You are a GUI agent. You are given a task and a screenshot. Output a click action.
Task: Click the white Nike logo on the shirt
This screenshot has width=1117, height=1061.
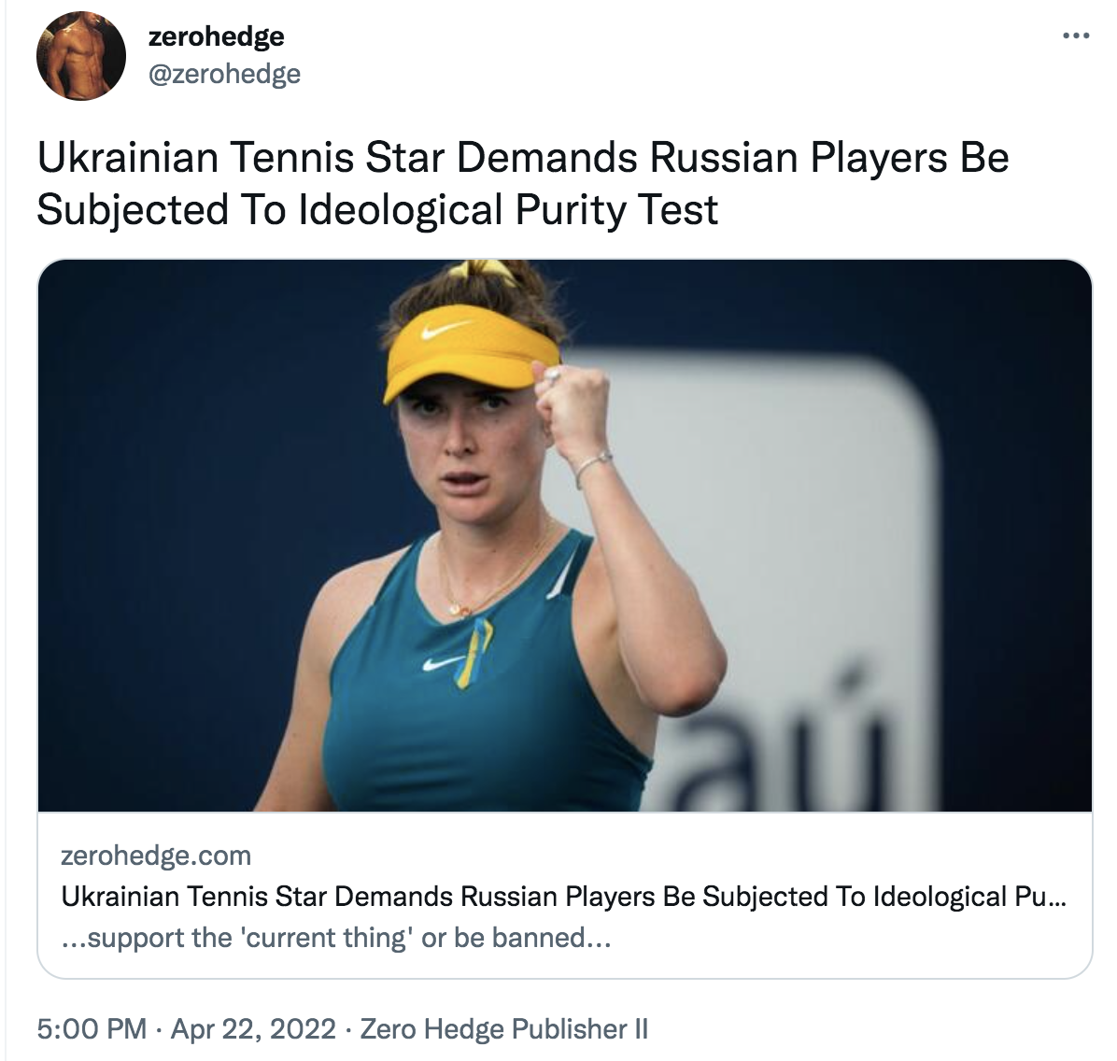[438, 664]
